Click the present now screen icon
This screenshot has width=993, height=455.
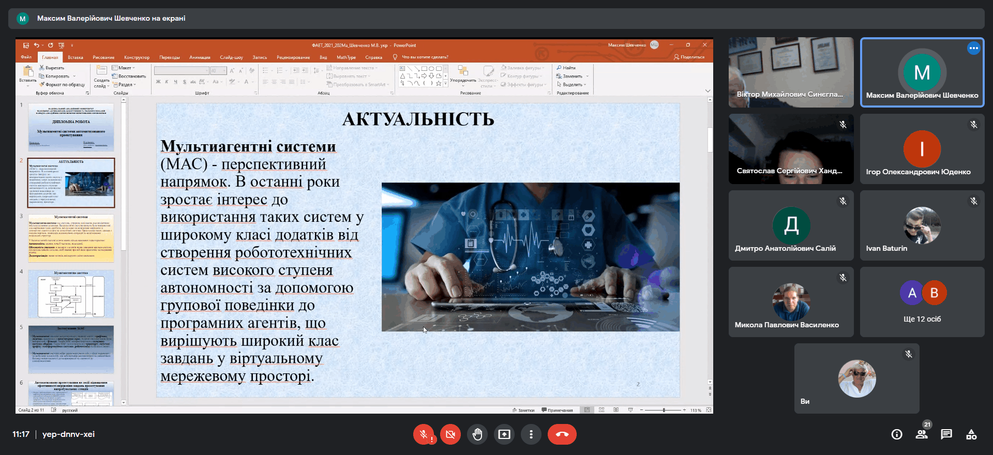[504, 434]
